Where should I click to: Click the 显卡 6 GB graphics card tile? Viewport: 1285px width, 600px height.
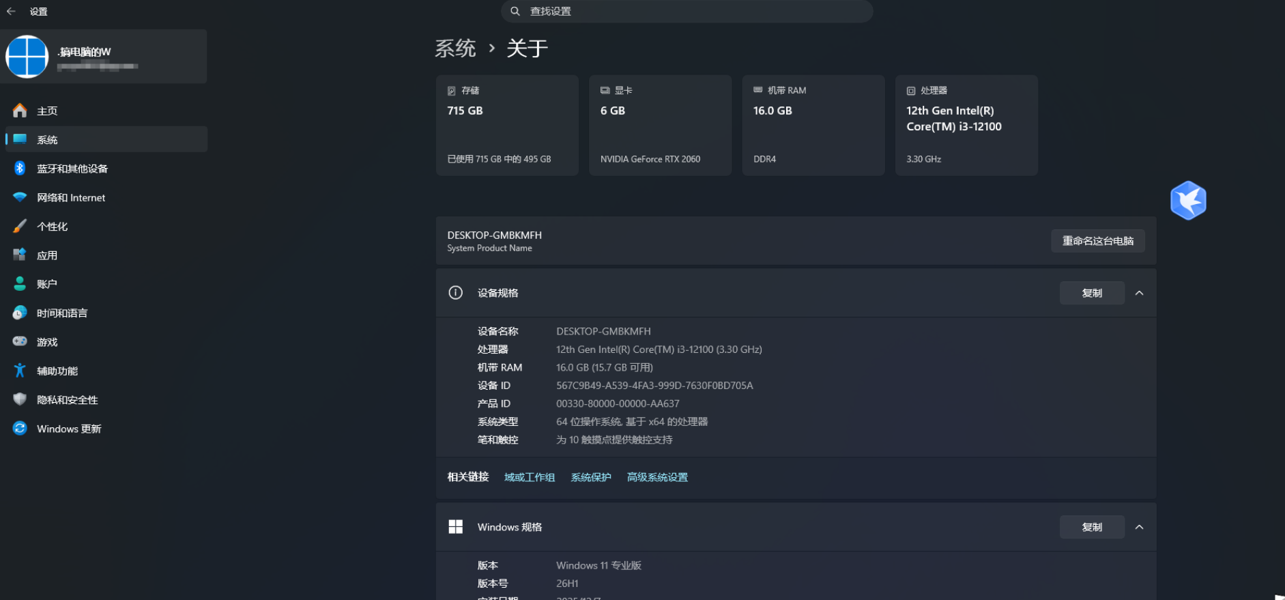tap(661, 125)
